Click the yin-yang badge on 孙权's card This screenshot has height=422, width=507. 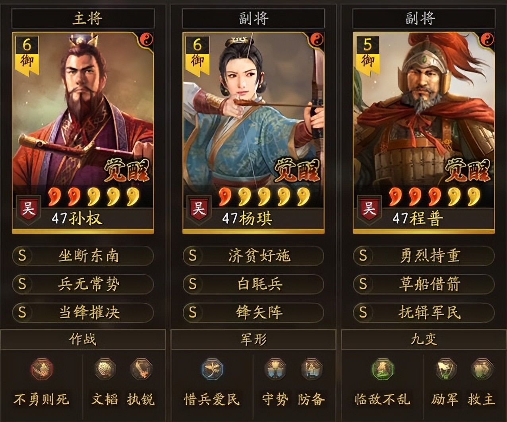(147, 40)
